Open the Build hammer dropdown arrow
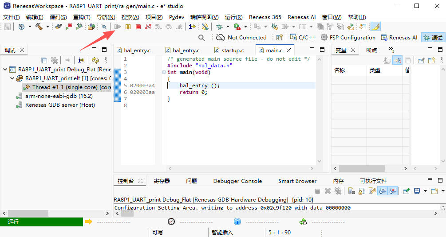 [x=47, y=27]
